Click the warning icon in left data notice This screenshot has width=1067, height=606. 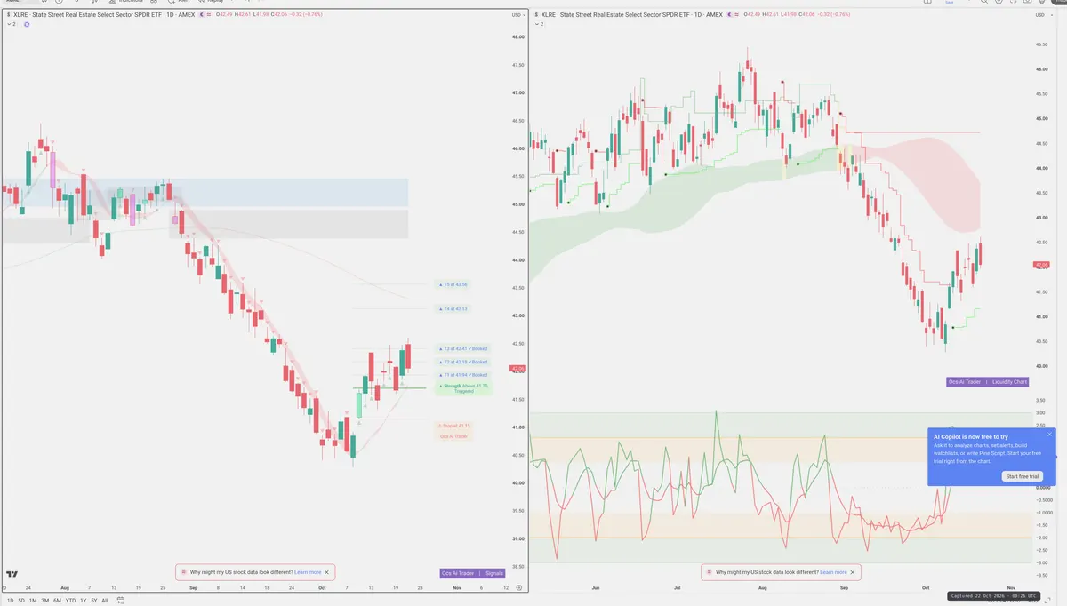click(x=184, y=572)
